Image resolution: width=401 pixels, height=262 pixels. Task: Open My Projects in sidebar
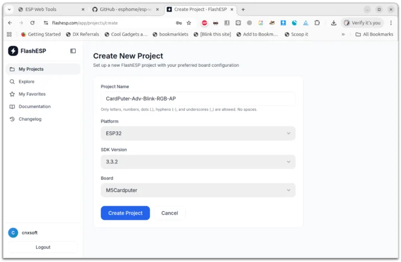43,69
